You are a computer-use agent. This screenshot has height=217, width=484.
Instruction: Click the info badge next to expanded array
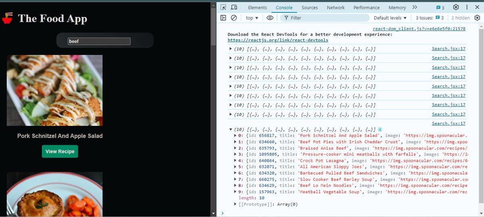point(380,129)
